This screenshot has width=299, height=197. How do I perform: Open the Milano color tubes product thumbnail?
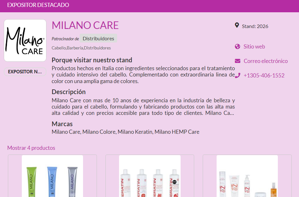coord(52,176)
